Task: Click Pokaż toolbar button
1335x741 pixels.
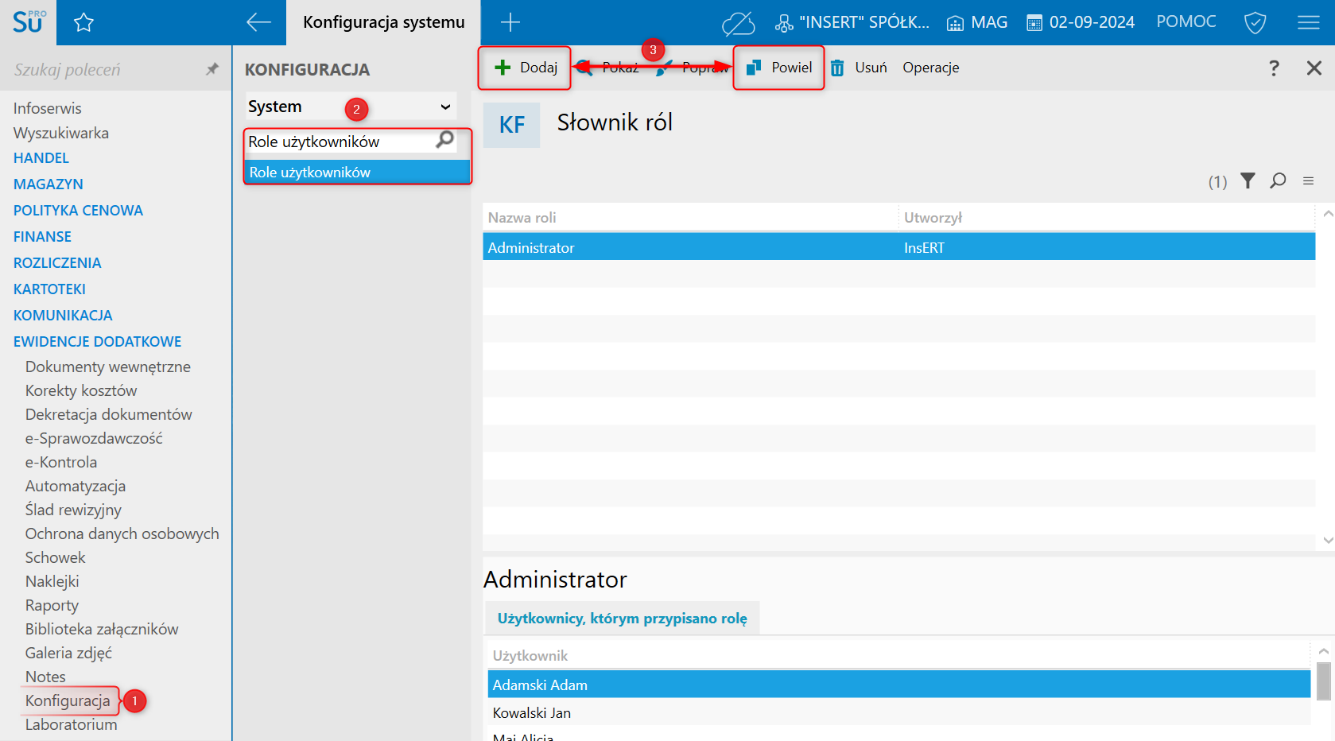Action: click(607, 68)
